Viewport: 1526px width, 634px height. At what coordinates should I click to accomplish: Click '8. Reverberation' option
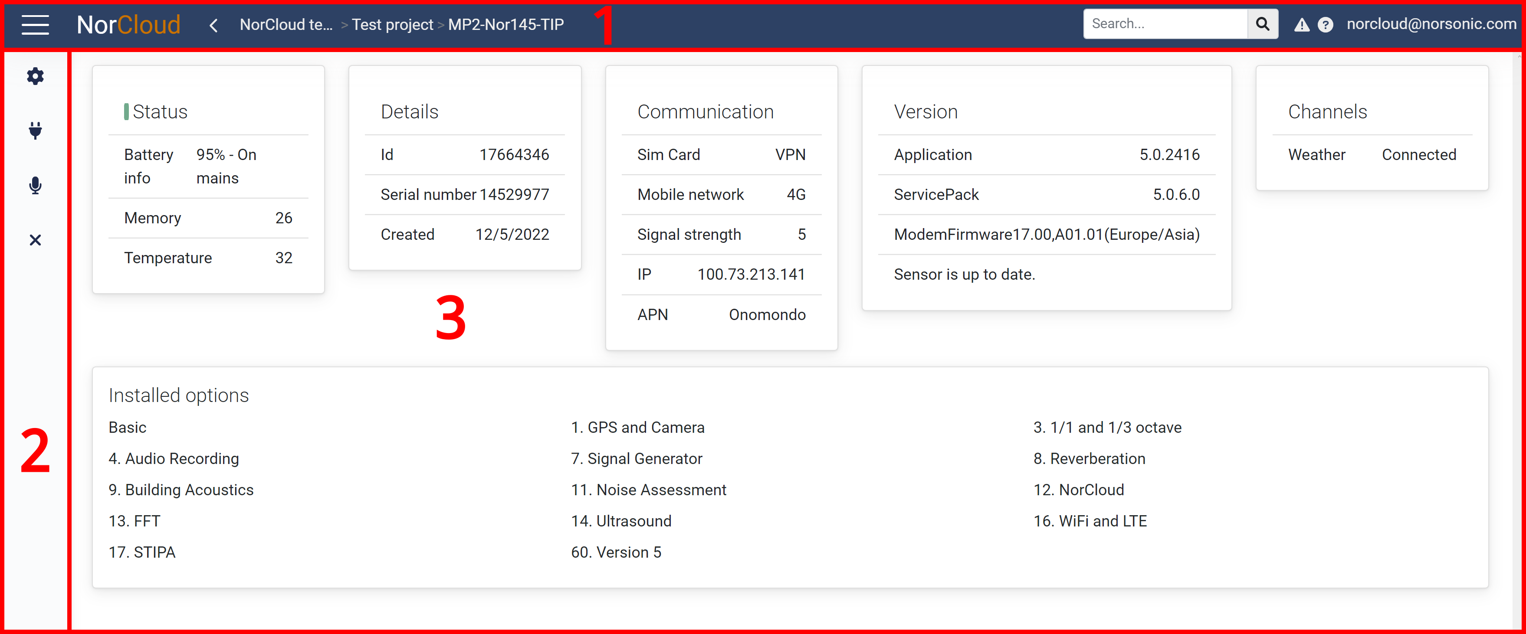[1089, 458]
